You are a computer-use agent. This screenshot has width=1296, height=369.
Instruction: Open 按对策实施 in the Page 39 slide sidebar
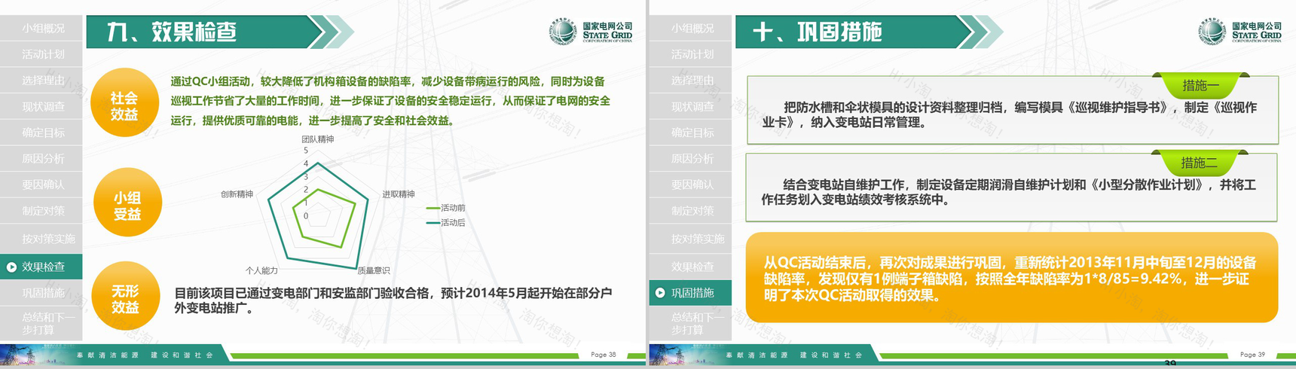pyautogui.click(x=690, y=239)
